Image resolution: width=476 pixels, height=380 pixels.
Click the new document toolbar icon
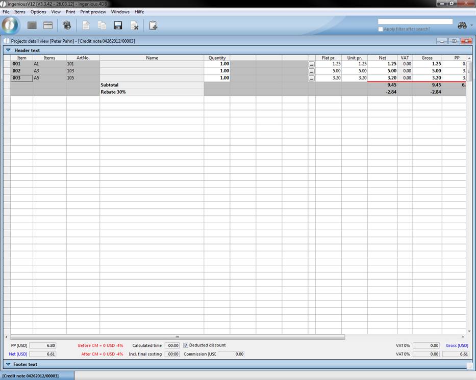(86, 25)
